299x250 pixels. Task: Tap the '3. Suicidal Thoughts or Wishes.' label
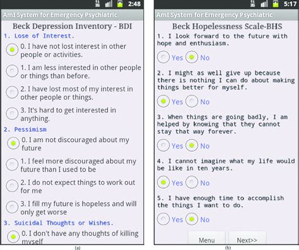[59, 223]
